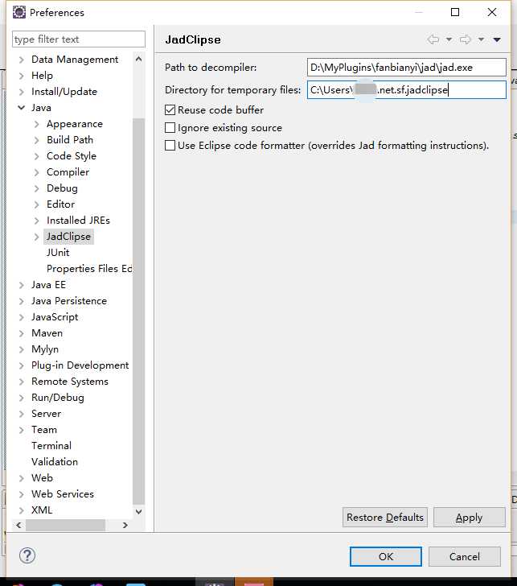The image size is (517, 586).
Task: Select Remote Systems entry
Action: [x=70, y=382]
